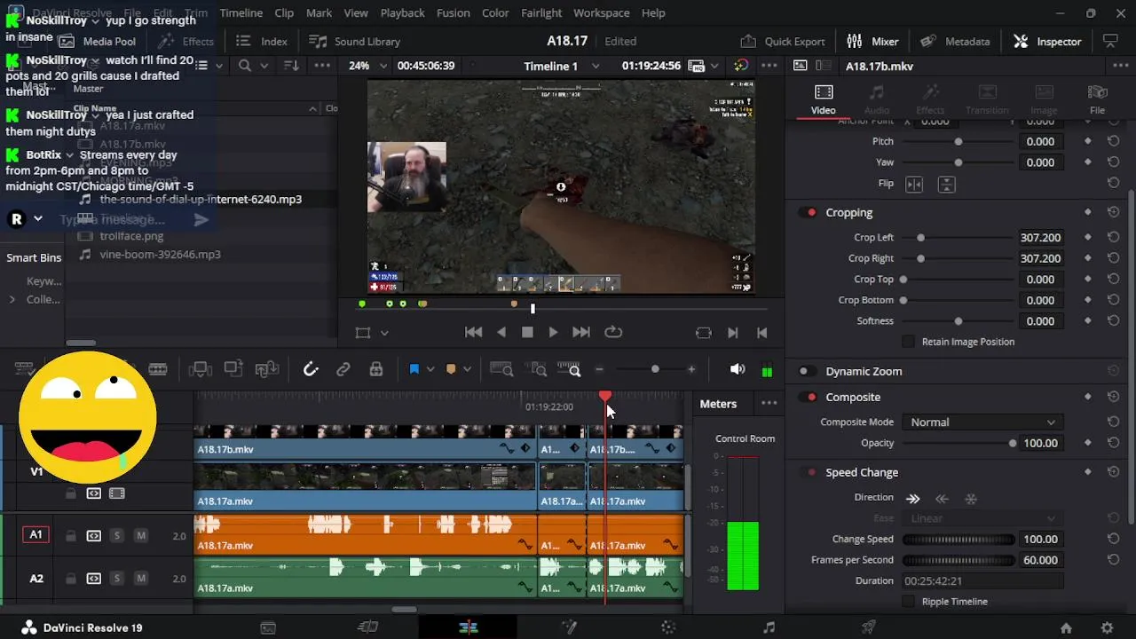
Task: Open viewer options three dots menu
Action: [x=769, y=66]
